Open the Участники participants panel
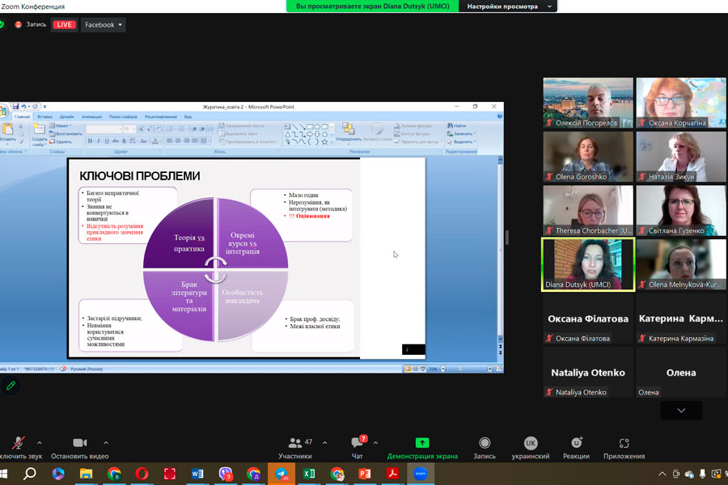 (295, 443)
